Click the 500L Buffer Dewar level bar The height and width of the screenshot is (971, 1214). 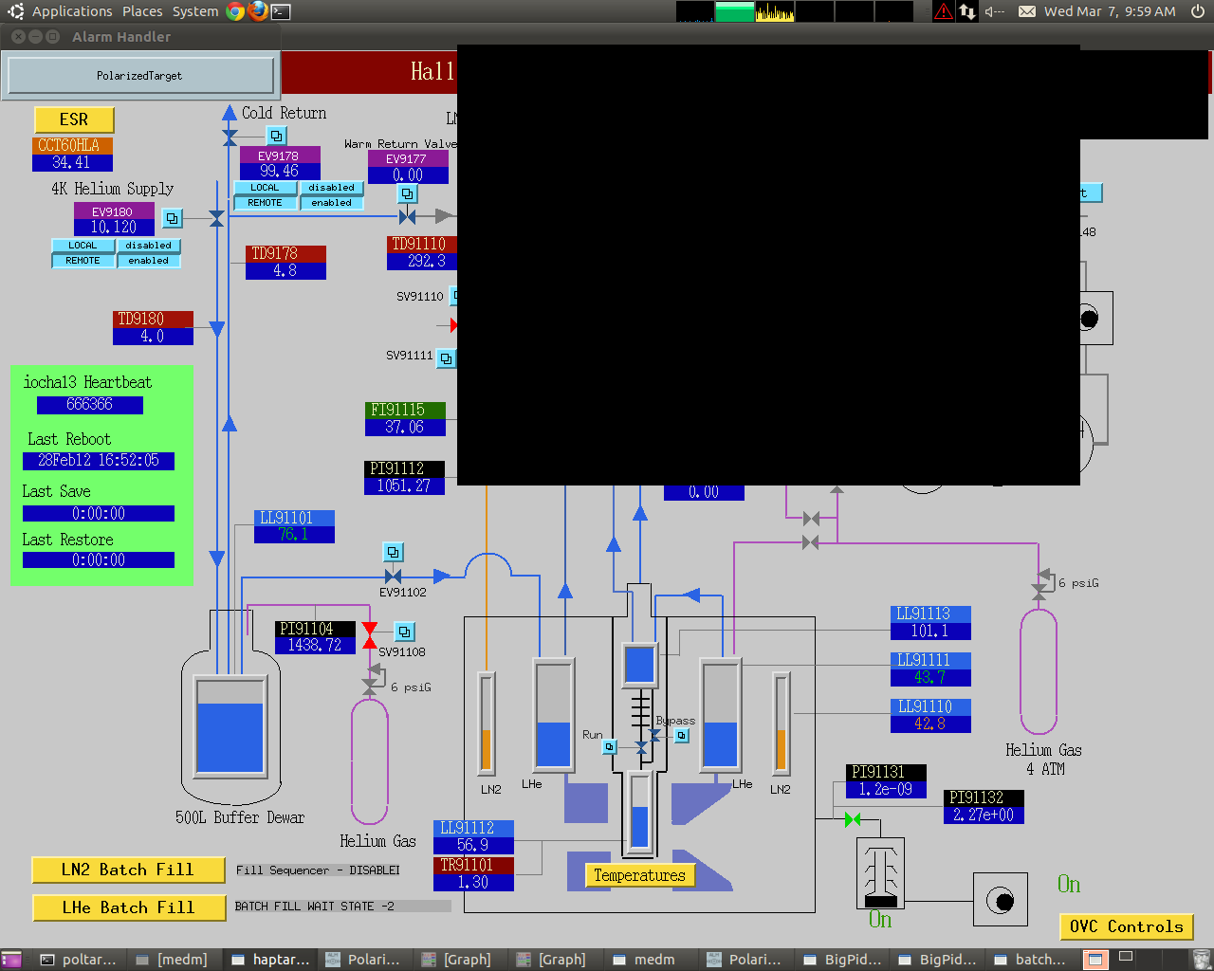pos(230,725)
